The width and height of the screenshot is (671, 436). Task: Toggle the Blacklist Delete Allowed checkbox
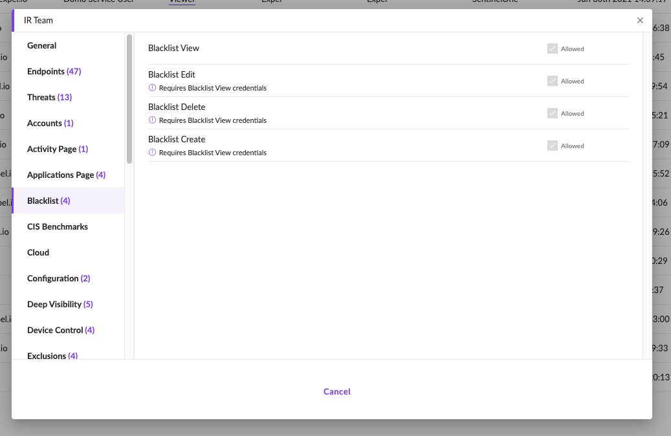[553, 113]
